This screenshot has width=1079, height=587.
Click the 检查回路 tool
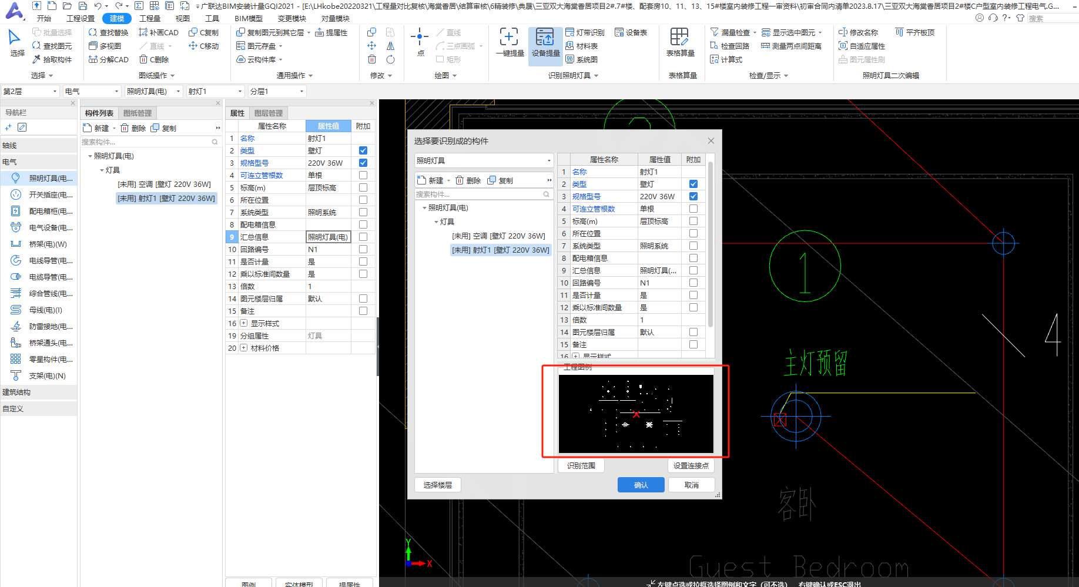729,46
